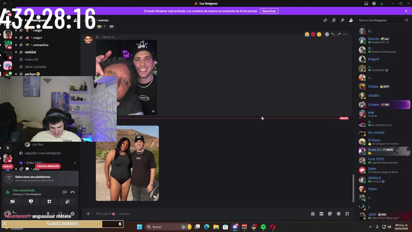Screen dimensions: 412x232
Task: Open Criisssz member profile
Action: (x=383, y=104)
